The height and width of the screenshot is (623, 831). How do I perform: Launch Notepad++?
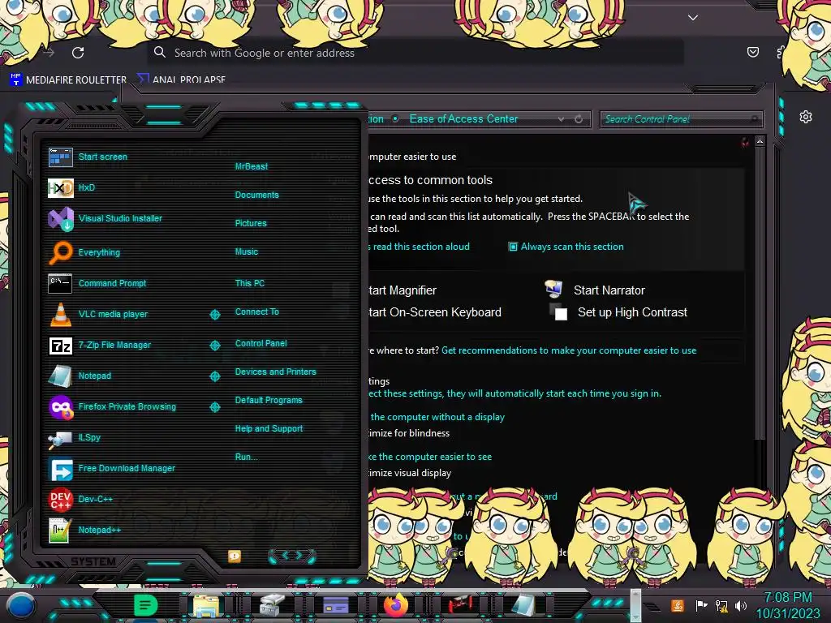(x=84, y=530)
